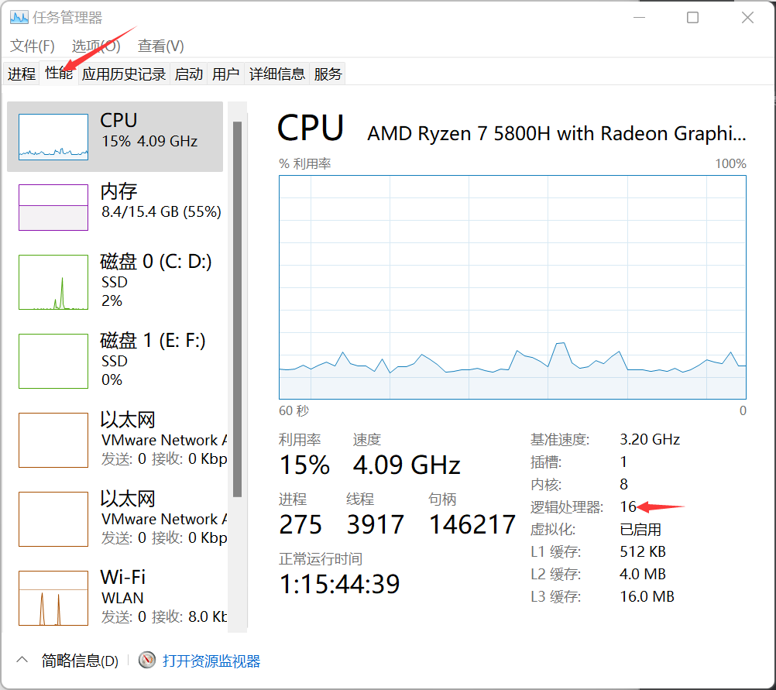Switch to the 应用历史记录 tab
The image size is (776, 690).
click(x=124, y=74)
